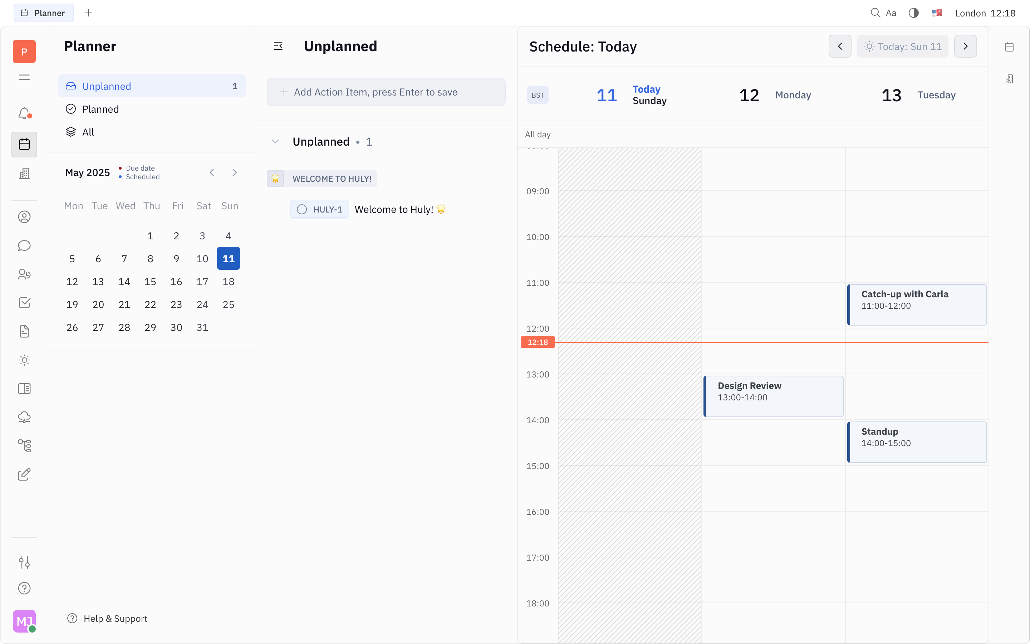
Task: Open the global search magnifier icon
Action: coord(875,13)
